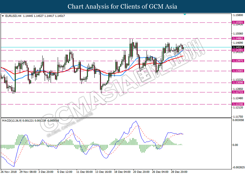Screen dimensions: 245x175
Task: Click the MACD 0.003058 scale value
Action: [x=238, y=120]
